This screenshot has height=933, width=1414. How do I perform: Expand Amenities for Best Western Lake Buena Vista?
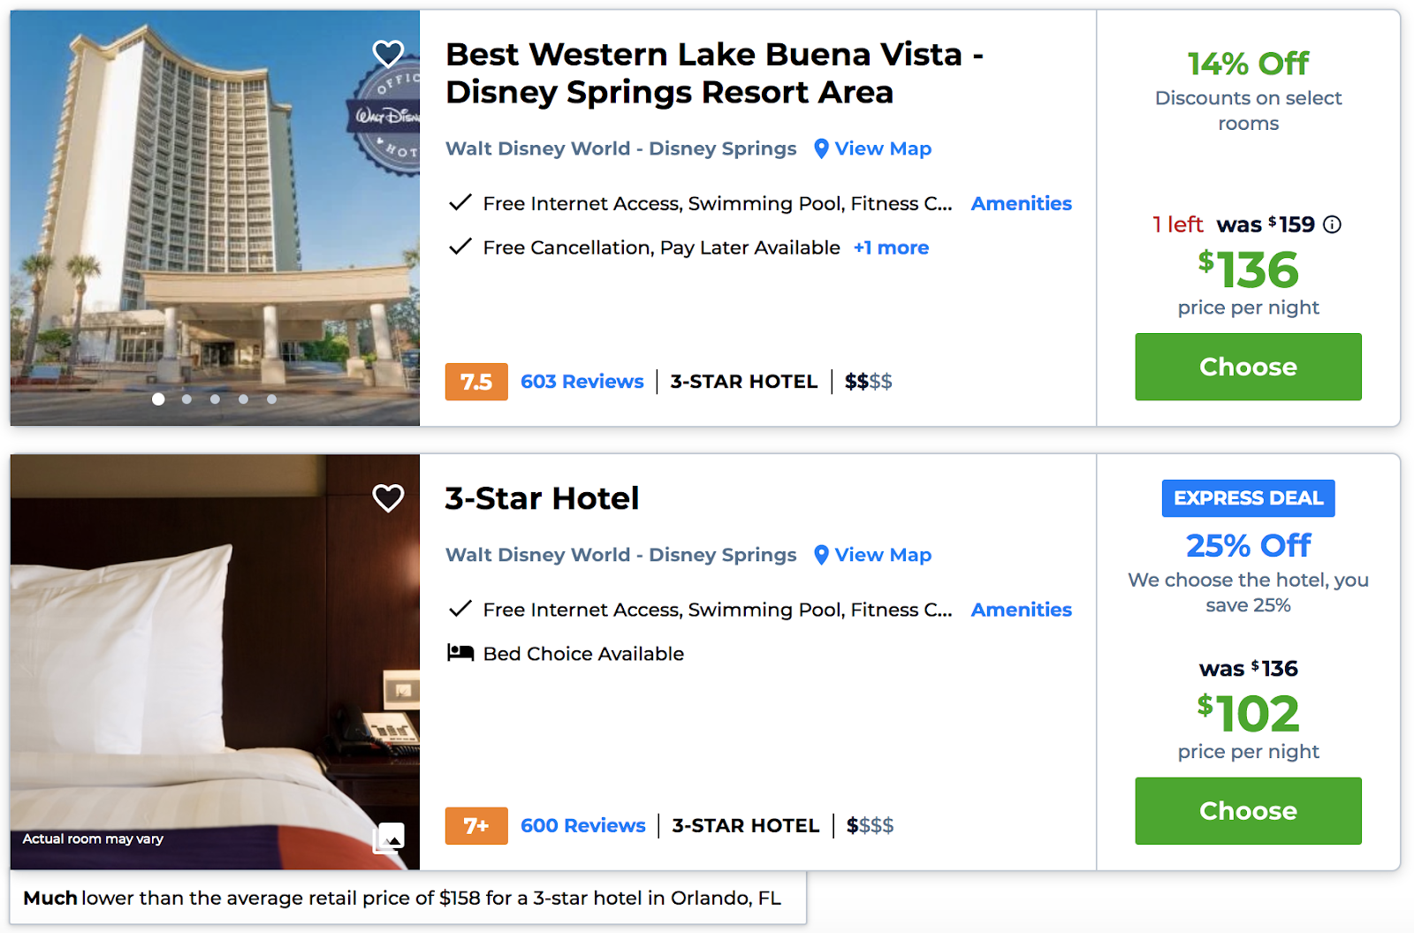[x=1021, y=203]
